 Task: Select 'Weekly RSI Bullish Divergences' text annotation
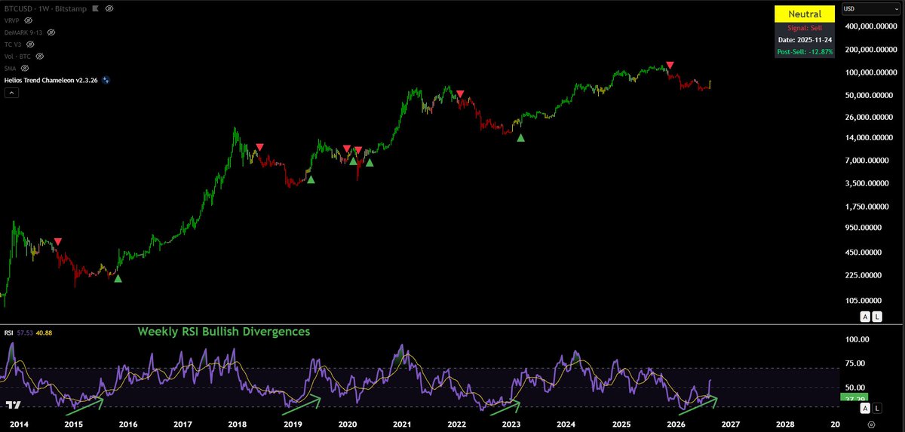[x=223, y=332]
